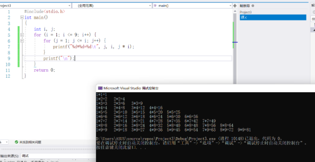Collapse the inner for loop block
Screen dimensions: 315x162
pos(22,41)
